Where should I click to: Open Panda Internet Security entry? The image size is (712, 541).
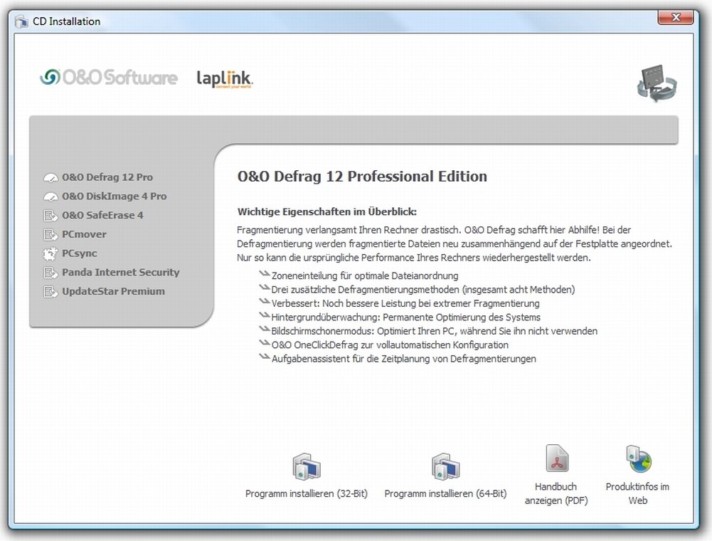[121, 273]
